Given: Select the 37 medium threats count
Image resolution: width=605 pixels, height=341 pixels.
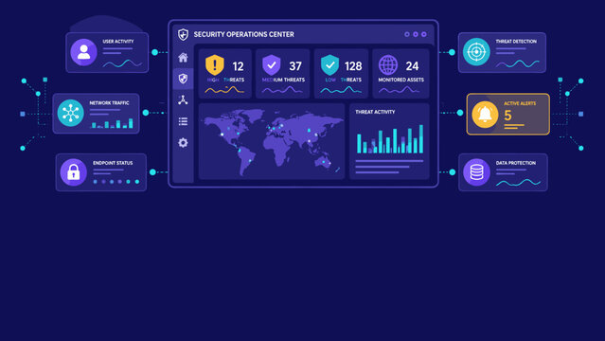Looking at the screenshot, I should [295, 66].
